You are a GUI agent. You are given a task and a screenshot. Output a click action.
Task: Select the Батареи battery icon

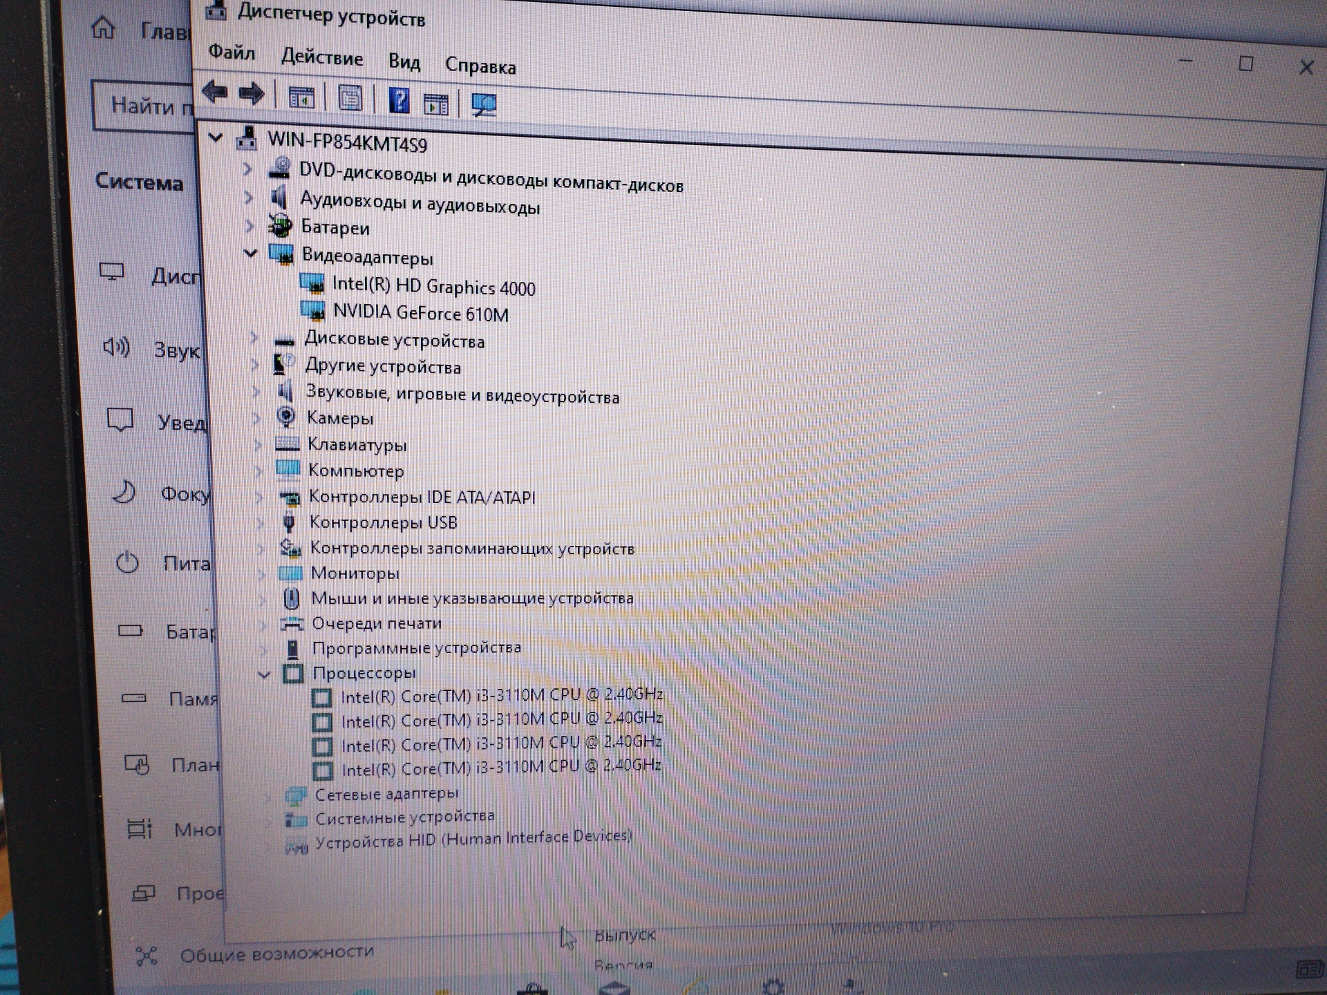click(x=280, y=225)
